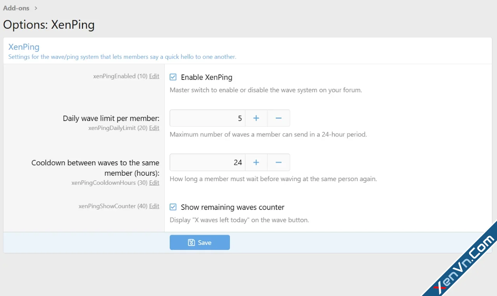Viewport: 497px width, 296px height.
Task: Edit the xenPingDailyLimit option
Action: point(154,128)
